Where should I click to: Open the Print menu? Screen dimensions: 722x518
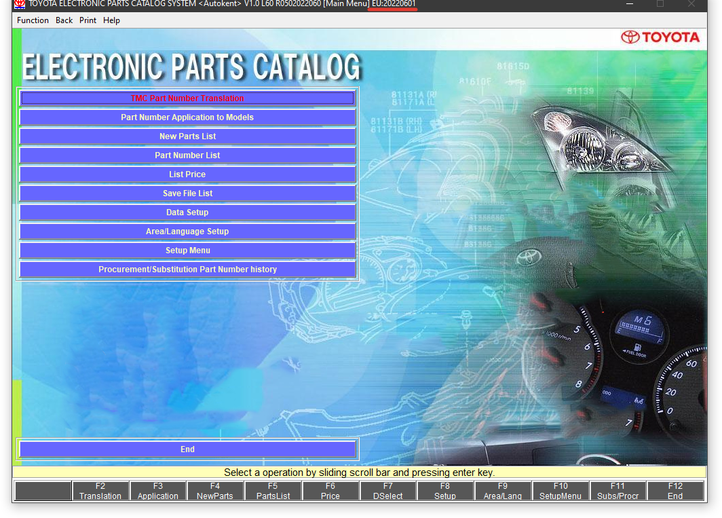[x=88, y=20]
